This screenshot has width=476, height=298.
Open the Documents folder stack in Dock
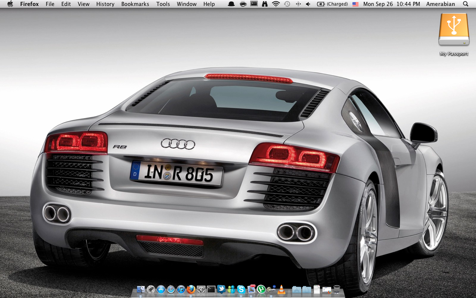click(x=306, y=289)
